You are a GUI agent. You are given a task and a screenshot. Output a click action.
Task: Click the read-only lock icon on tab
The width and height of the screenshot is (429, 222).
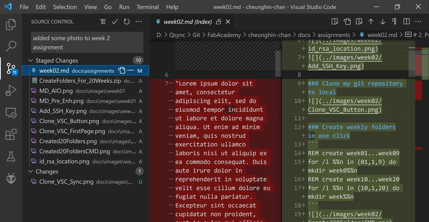[218, 22]
